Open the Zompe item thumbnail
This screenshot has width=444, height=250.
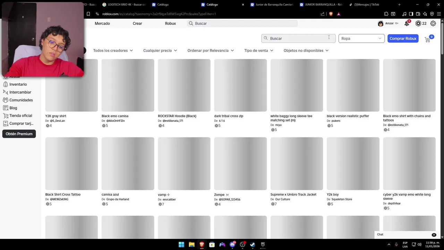(x=240, y=164)
